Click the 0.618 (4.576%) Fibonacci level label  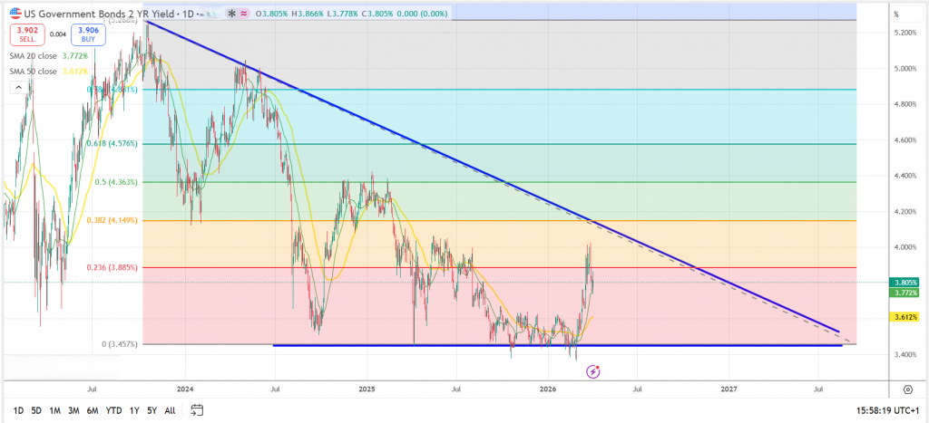[115, 143]
